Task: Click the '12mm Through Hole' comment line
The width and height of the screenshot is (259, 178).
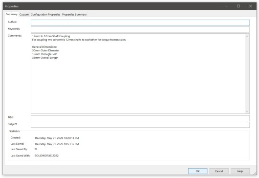Action: pos(44,54)
